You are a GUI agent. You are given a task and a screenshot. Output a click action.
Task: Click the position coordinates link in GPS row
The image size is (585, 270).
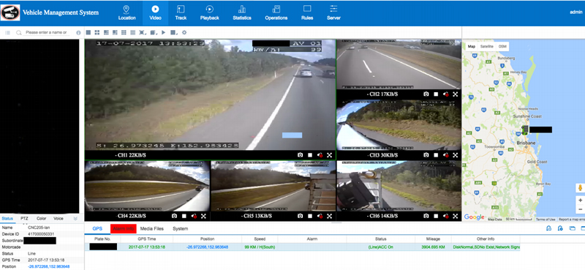click(207, 247)
